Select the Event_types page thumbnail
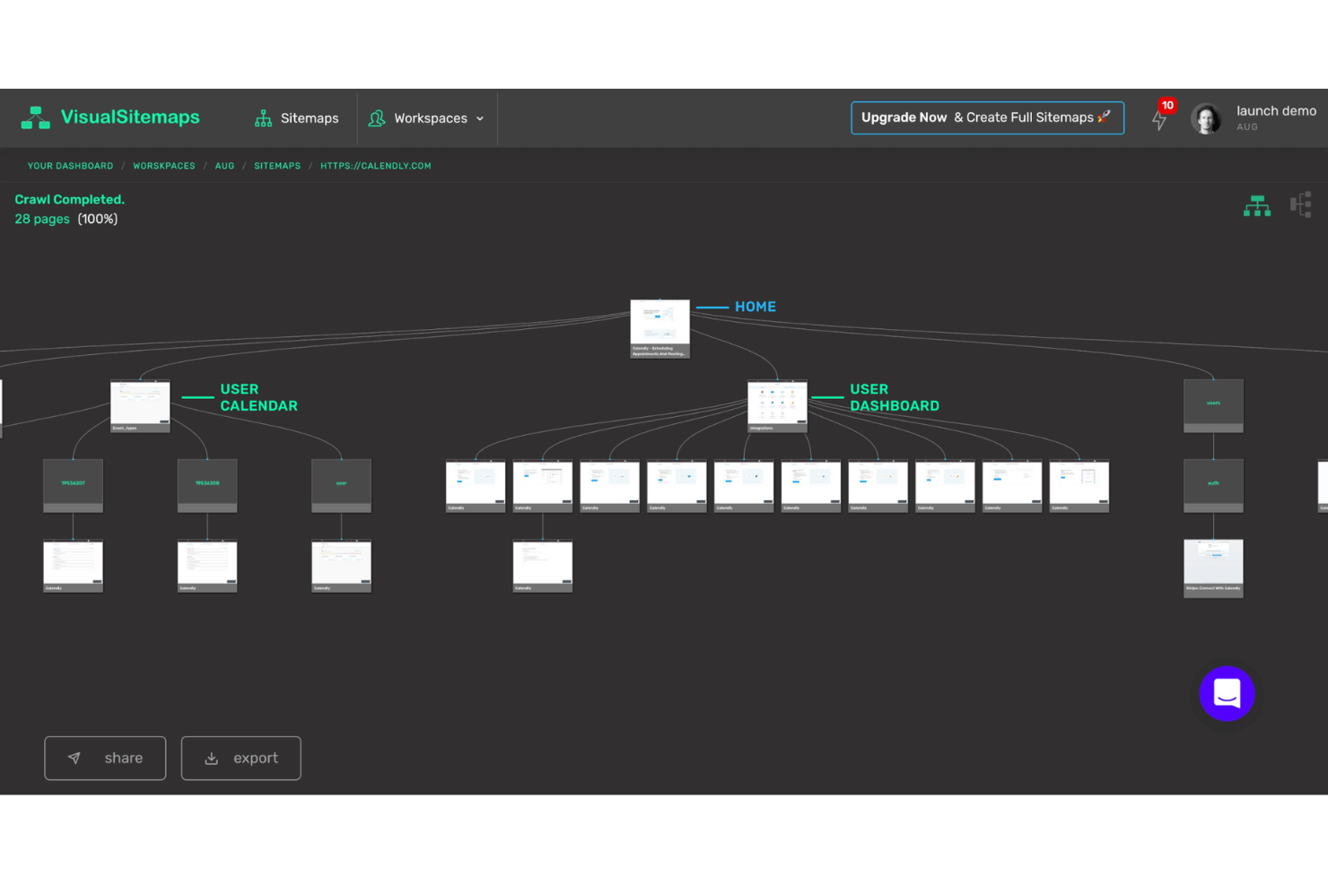This screenshot has width=1328, height=885. tap(140, 406)
